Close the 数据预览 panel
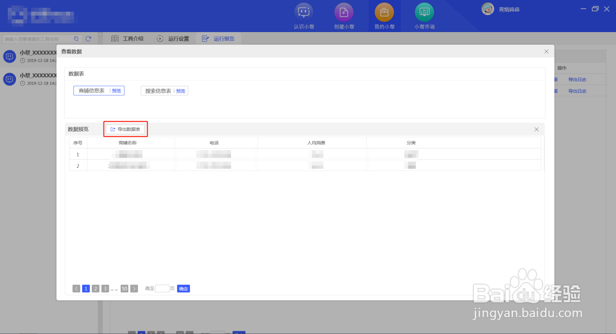This screenshot has height=334, width=616. (x=537, y=129)
